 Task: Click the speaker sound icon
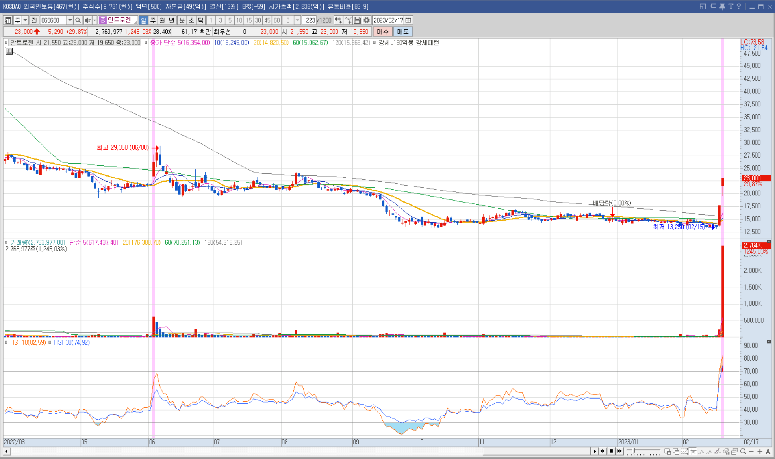(87, 20)
